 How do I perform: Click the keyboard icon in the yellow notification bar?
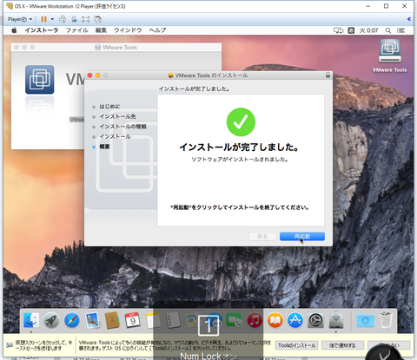coord(10,345)
